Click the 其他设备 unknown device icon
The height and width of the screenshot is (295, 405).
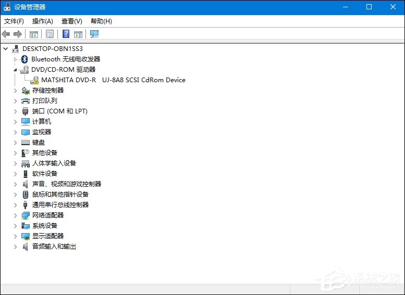[26, 153]
